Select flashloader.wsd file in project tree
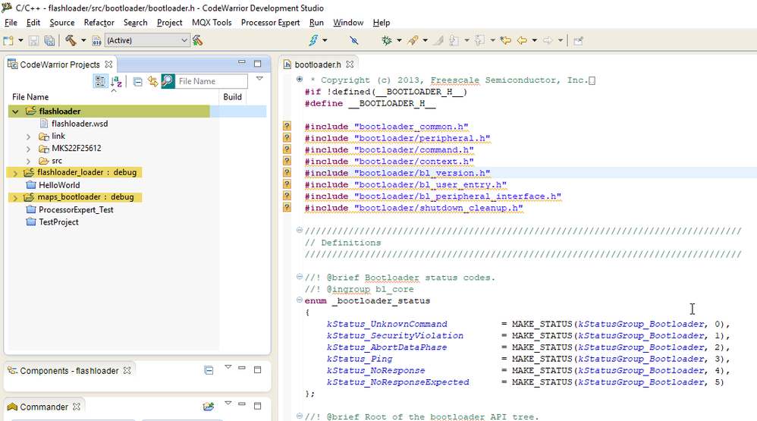Screen dimensions: 757x421 pyautogui.click(x=80, y=124)
